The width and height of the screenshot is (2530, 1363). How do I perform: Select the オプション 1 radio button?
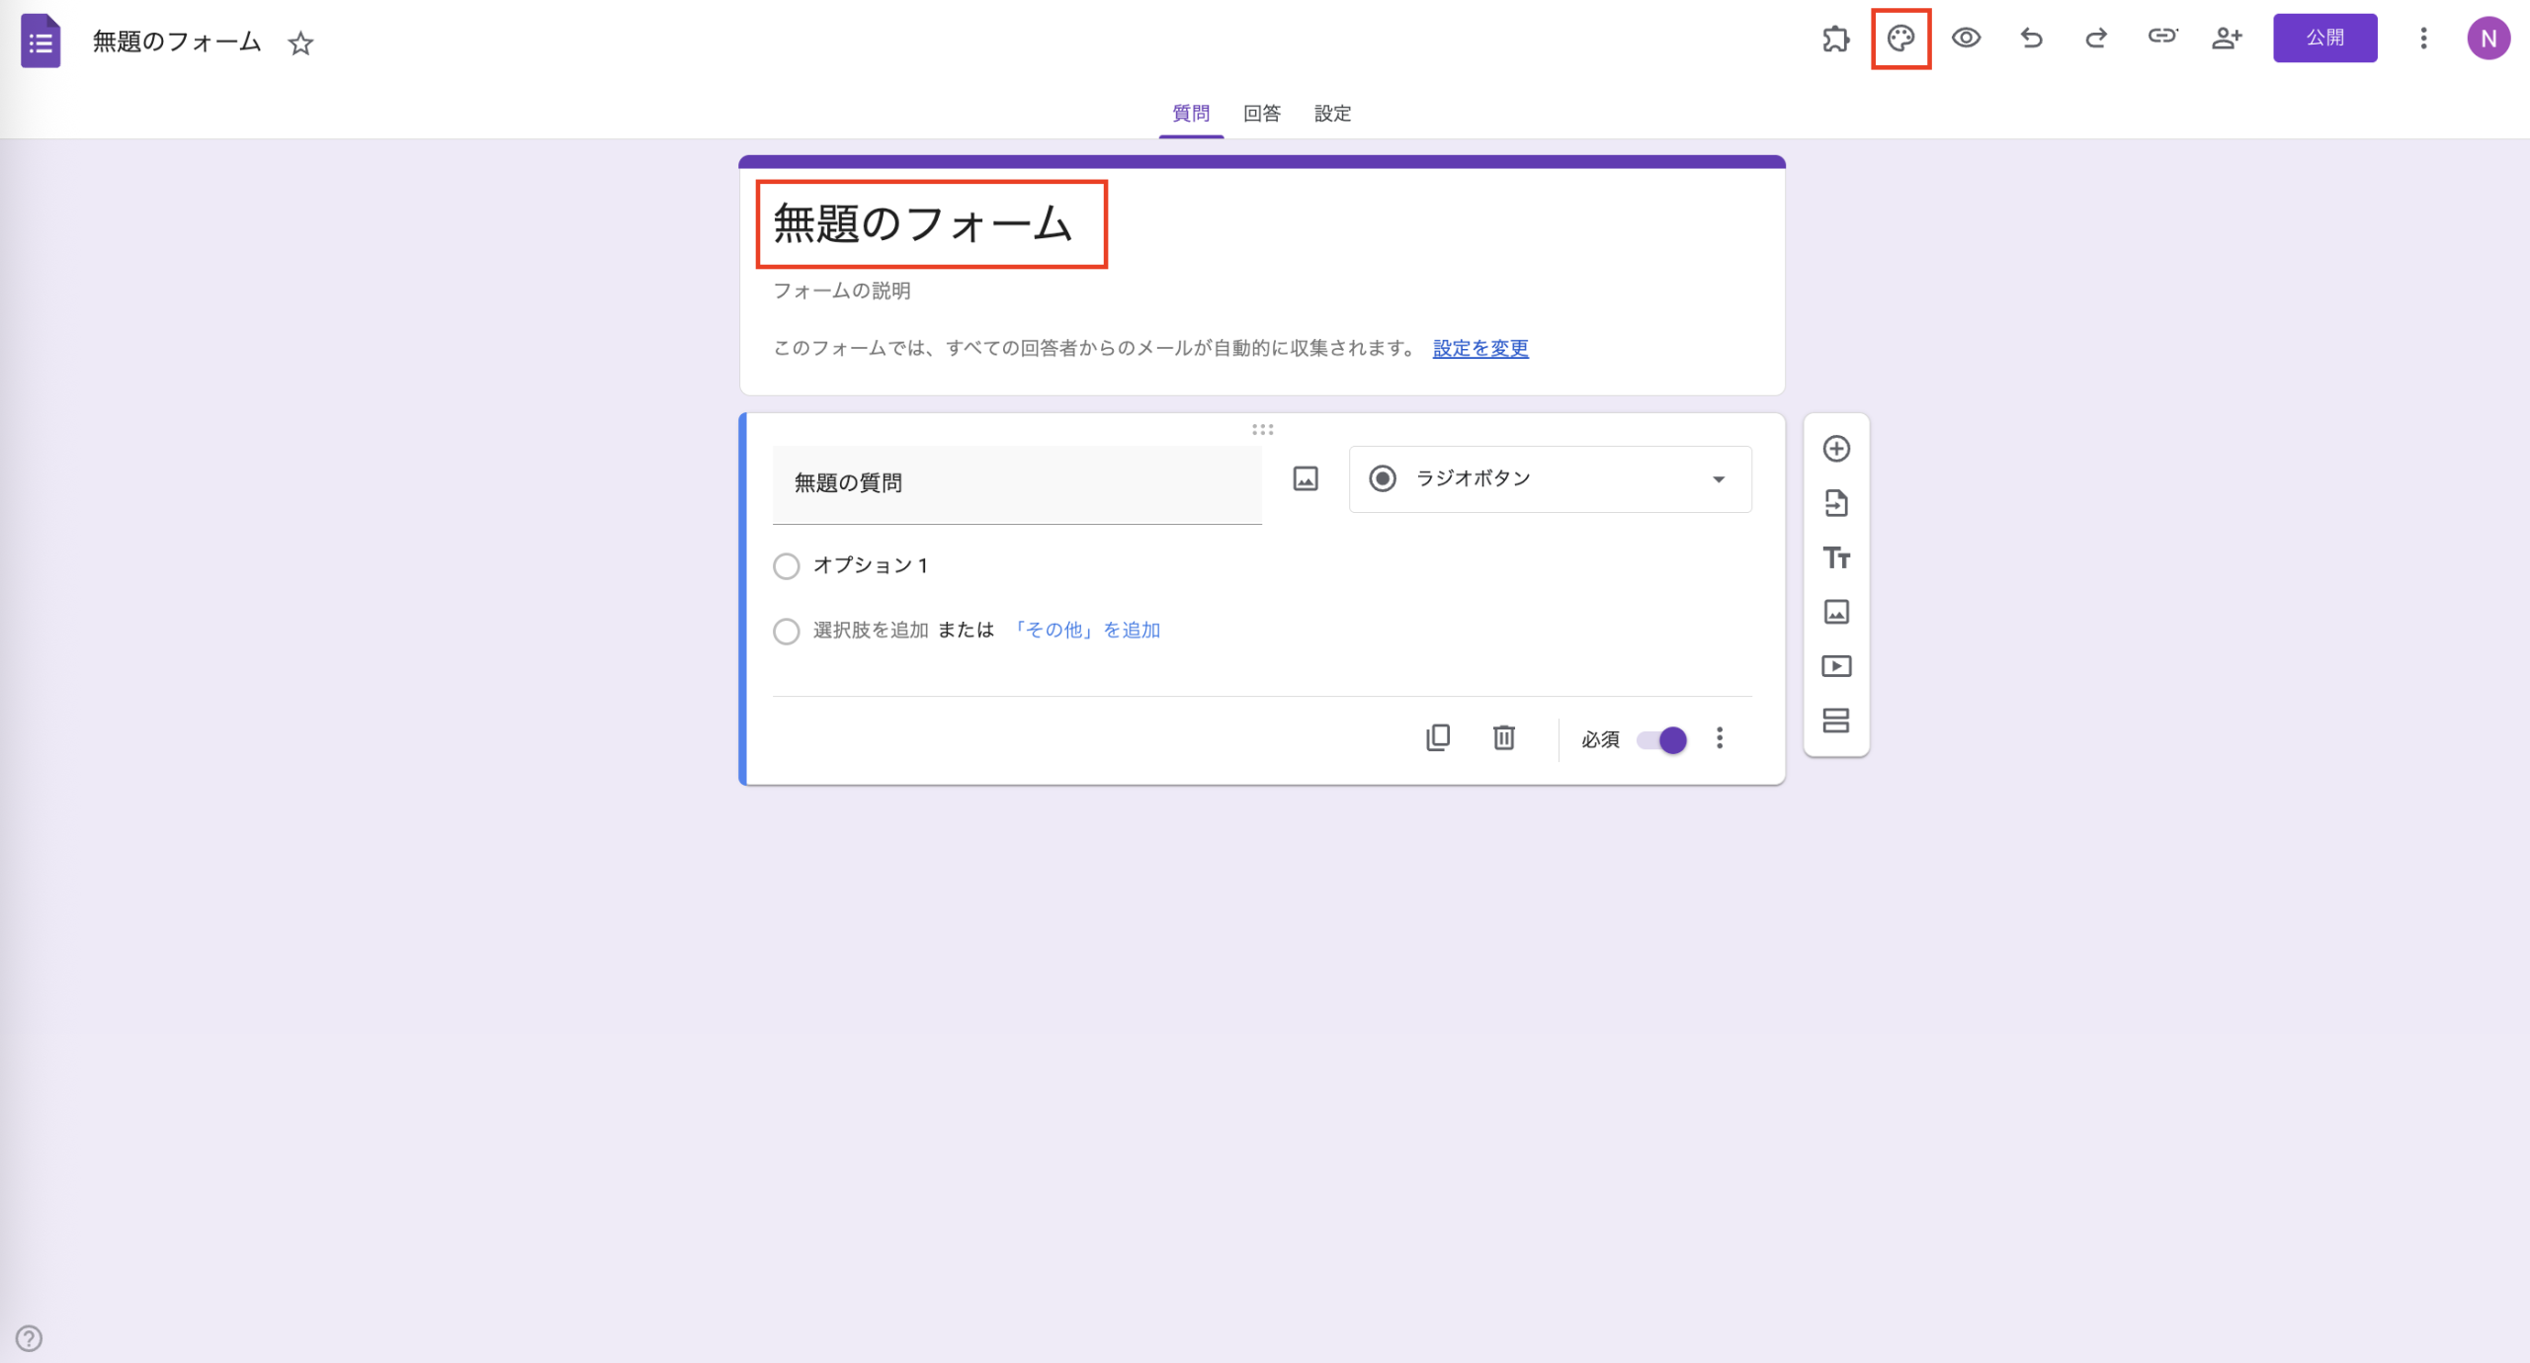coord(787,565)
